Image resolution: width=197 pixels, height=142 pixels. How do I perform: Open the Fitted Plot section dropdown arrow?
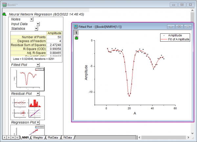pos(38,65)
